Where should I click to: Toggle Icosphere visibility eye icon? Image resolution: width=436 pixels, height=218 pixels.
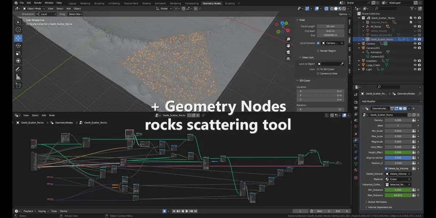tap(415, 61)
